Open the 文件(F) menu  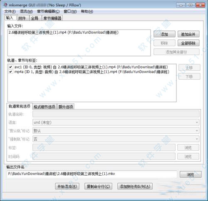[x=10, y=11]
